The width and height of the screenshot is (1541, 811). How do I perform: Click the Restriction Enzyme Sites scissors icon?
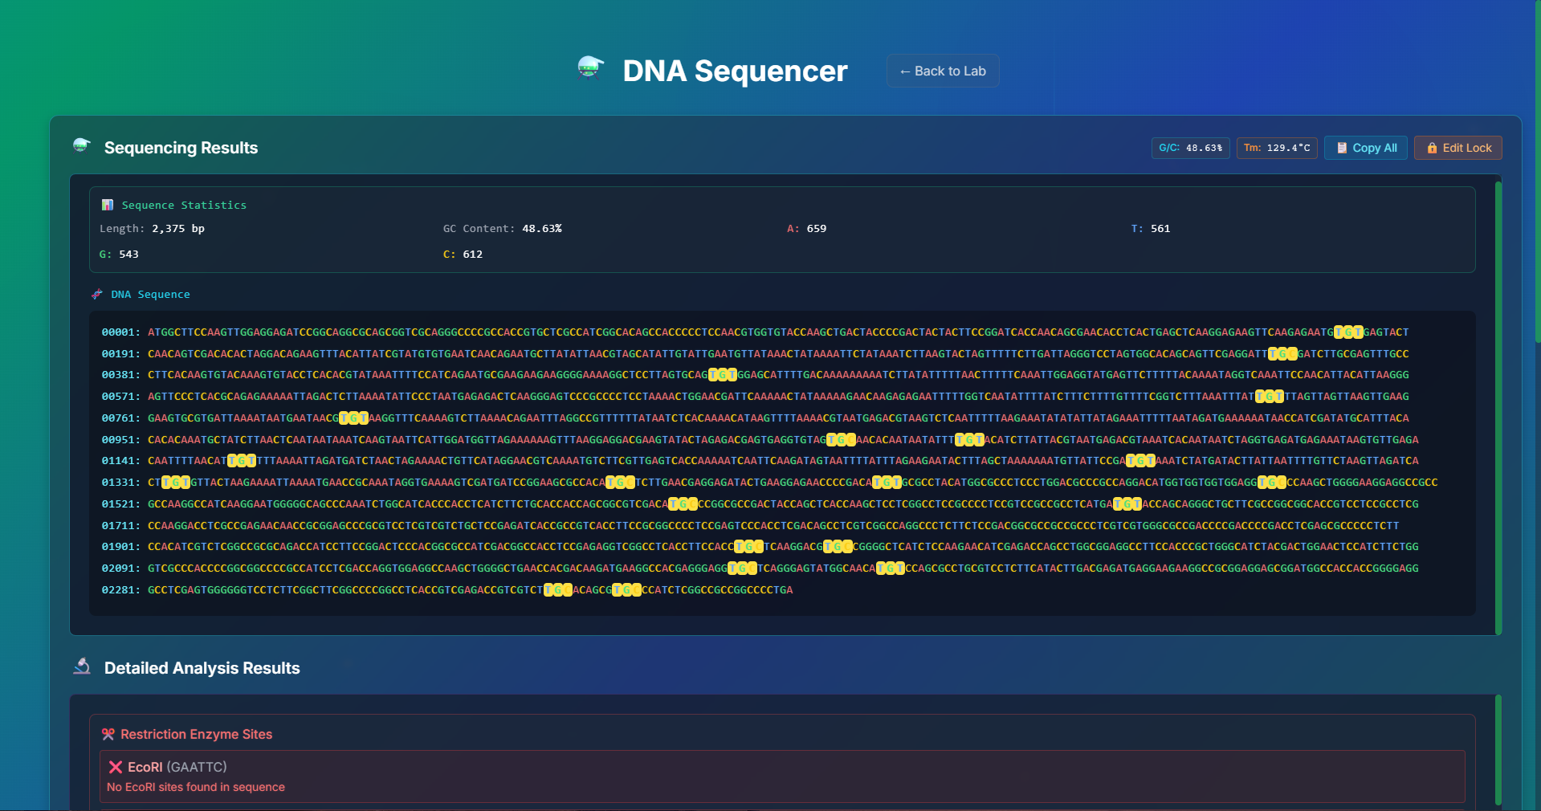[x=108, y=735]
